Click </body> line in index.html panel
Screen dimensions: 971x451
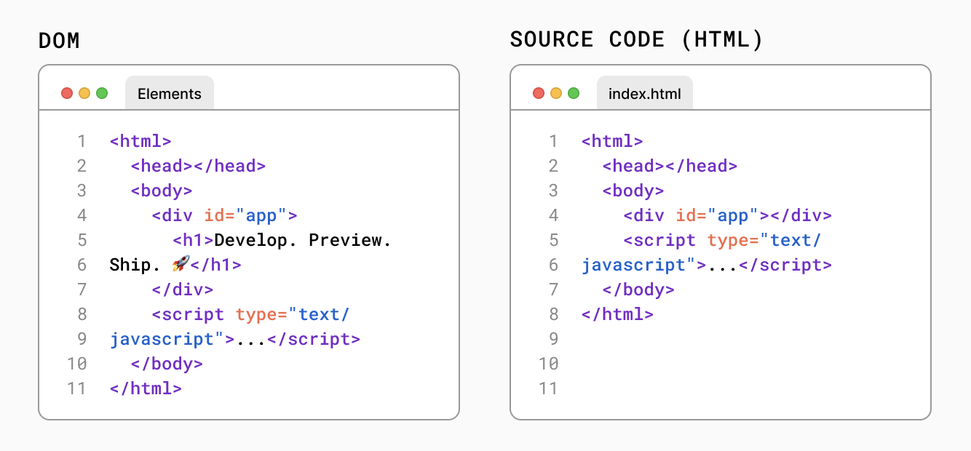pos(638,290)
